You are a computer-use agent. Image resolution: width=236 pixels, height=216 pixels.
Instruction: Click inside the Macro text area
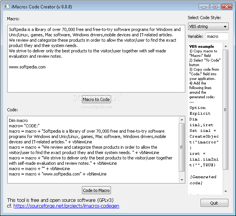pyautogui.click(x=96, y=59)
